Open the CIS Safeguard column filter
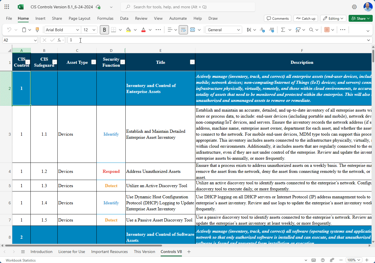The width and height of the screenshot is (375, 263). click(55, 62)
